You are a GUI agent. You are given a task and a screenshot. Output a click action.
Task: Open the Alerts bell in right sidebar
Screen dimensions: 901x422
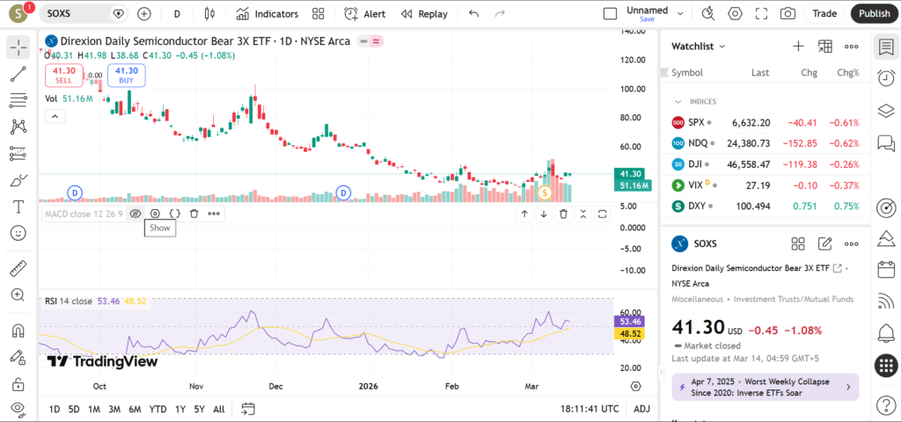(886, 332)
